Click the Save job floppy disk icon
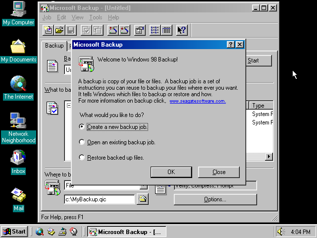This screenshot has height=238, width=317. pyautogui.click(x=71, y=30)
